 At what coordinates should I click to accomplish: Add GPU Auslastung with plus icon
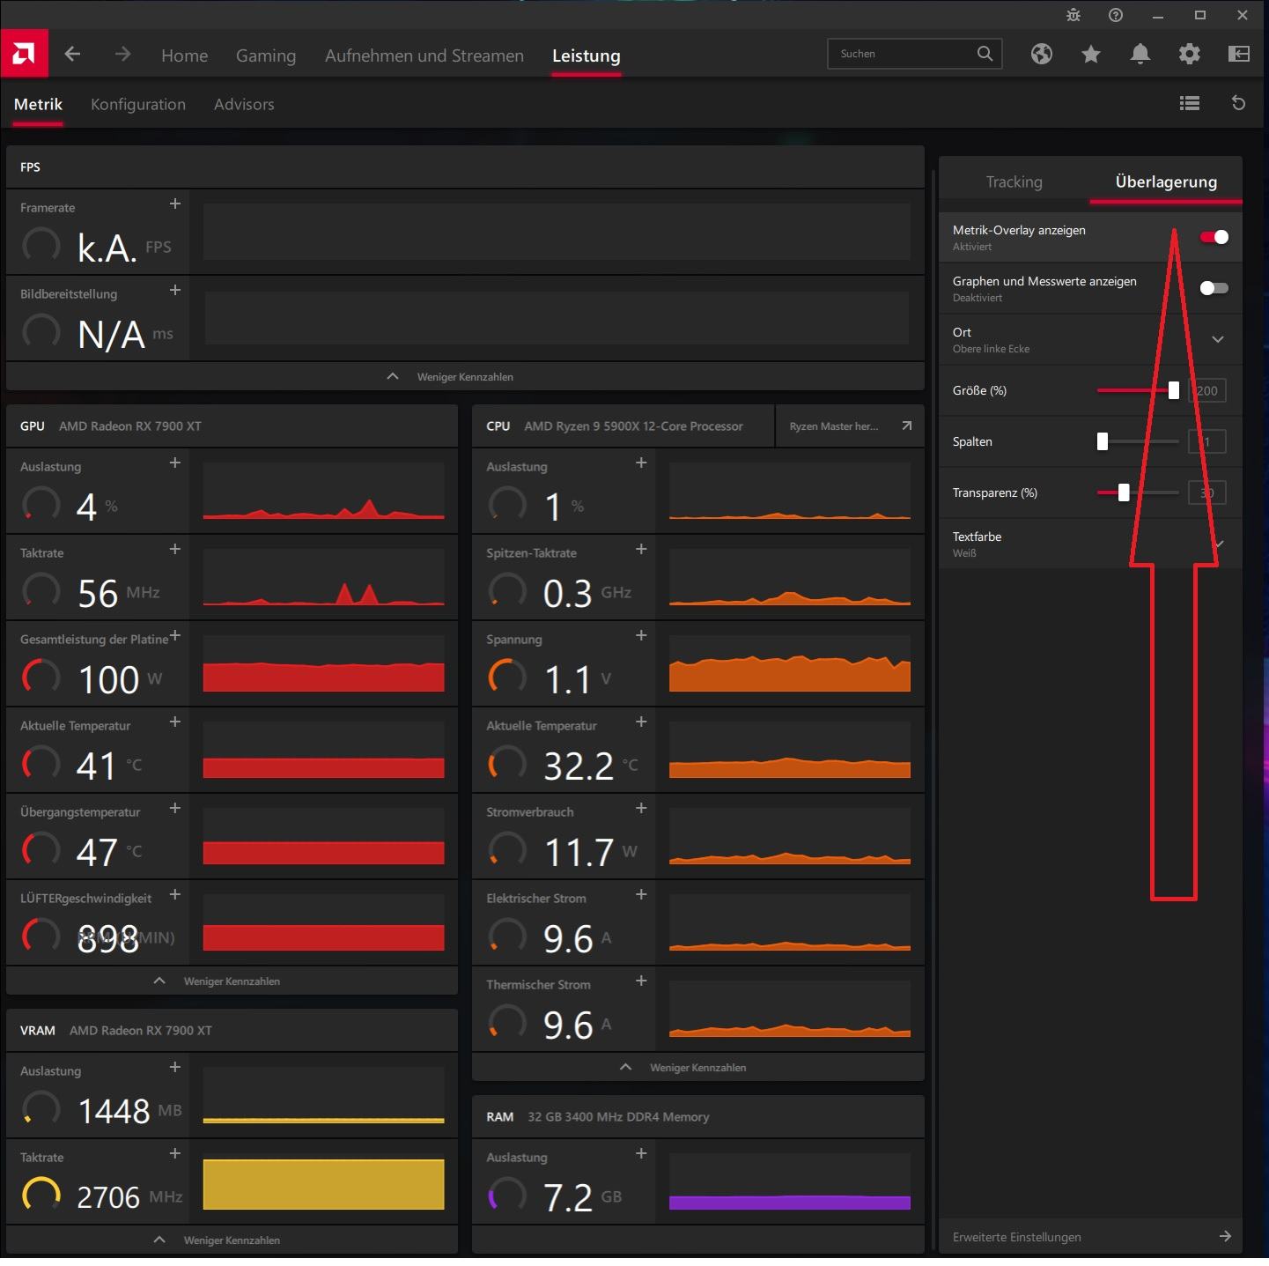coord(174,463)
